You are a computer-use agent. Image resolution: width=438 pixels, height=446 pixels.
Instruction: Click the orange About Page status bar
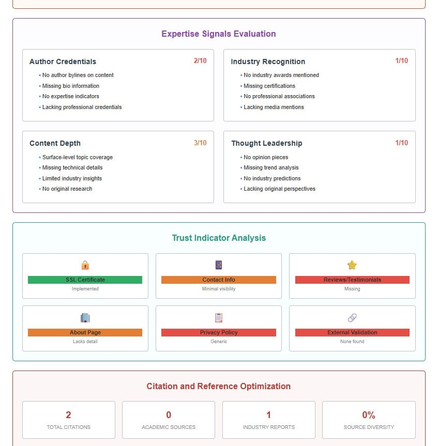pos(85,332)
